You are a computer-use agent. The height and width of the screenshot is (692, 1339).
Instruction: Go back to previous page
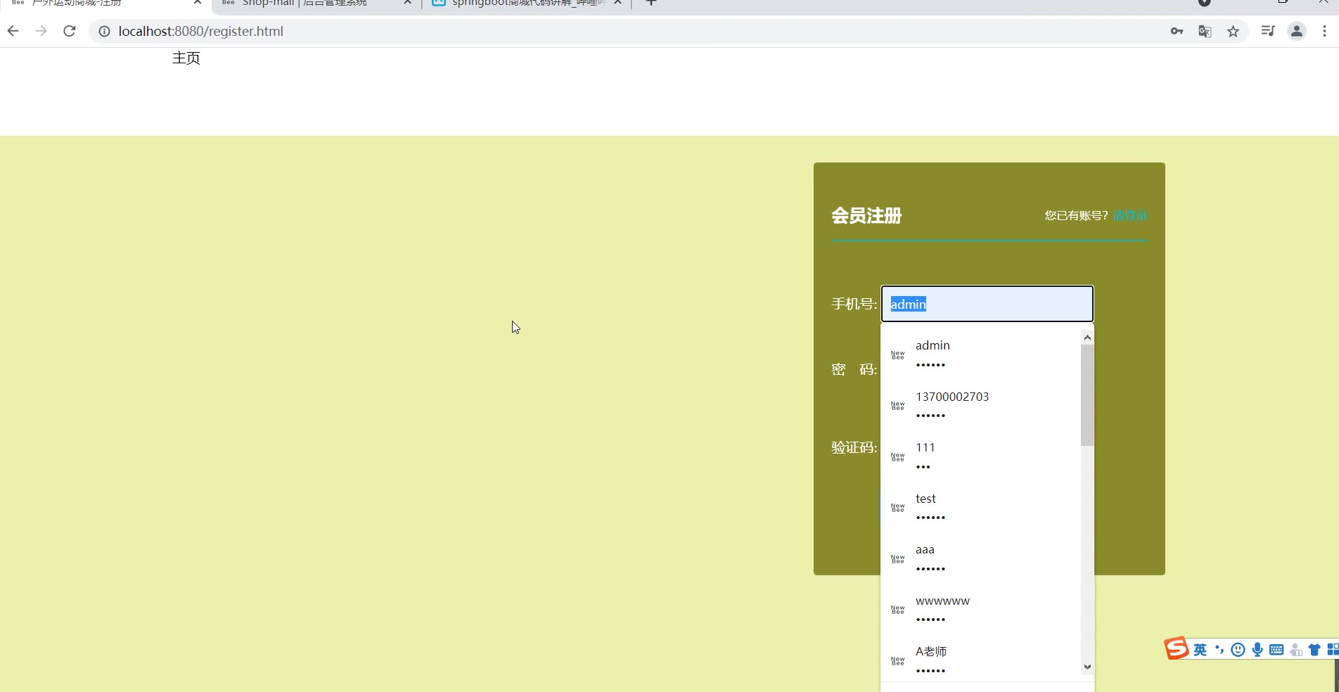click(x=13, y=31)
